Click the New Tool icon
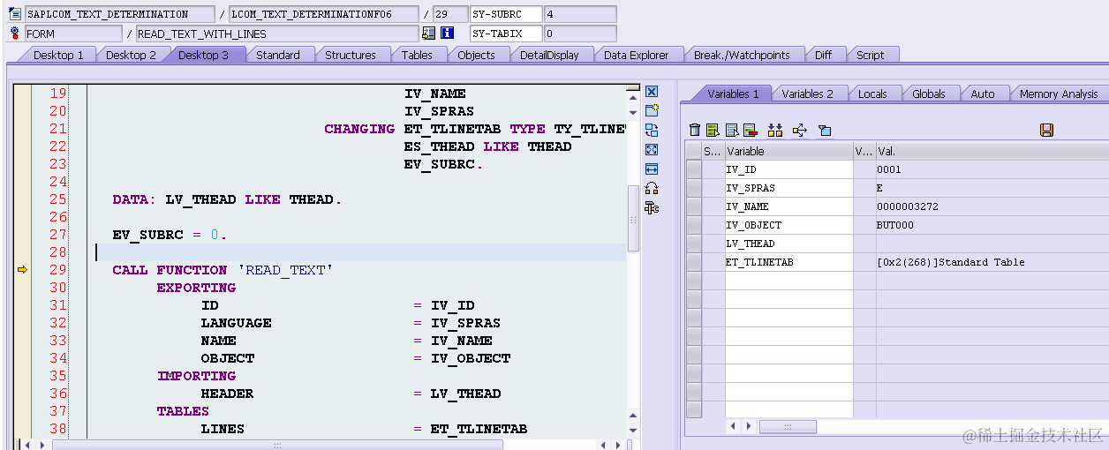 (x=652, y=111)
